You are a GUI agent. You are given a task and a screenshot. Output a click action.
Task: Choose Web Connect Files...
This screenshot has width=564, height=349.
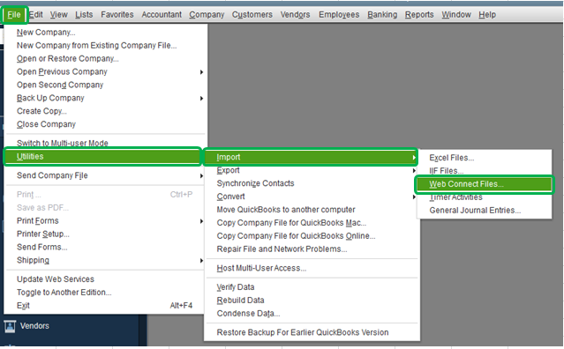[484, 184]
